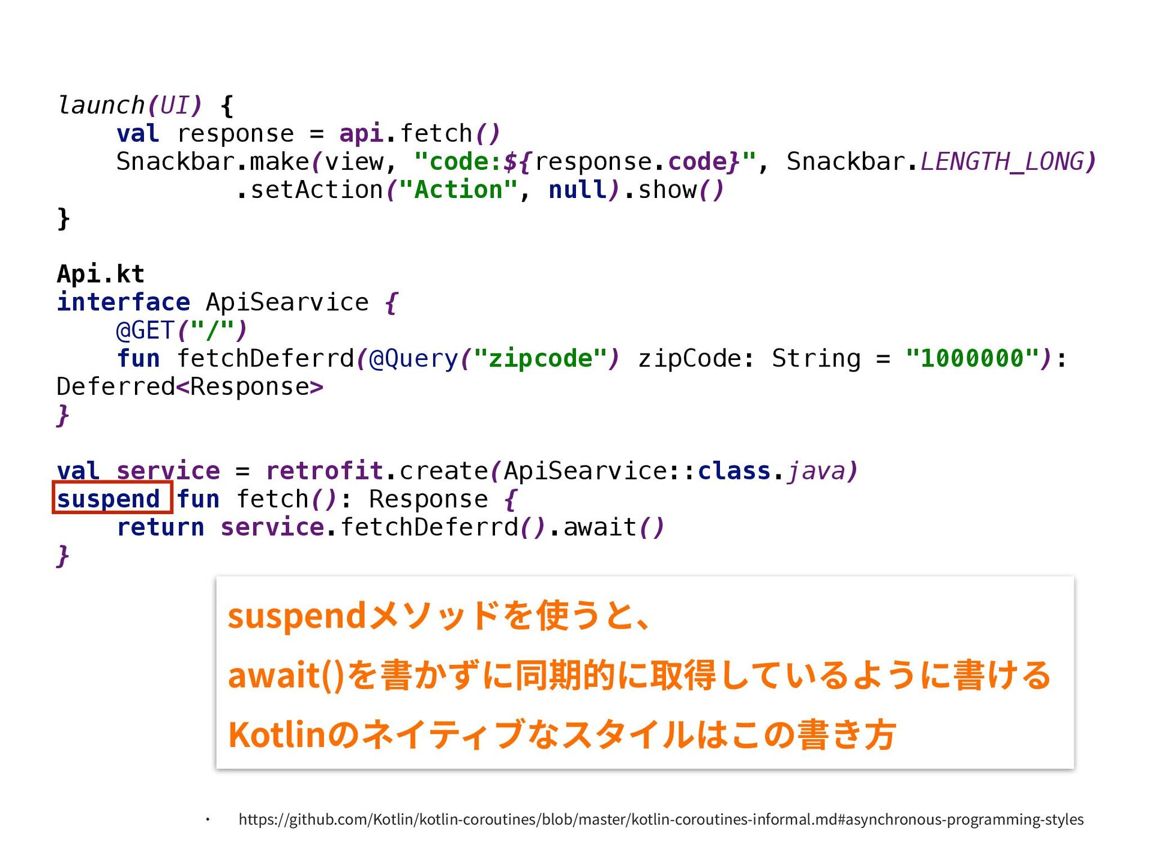Click the orange text line starting with Kotlinのネイティブ
The width and height of the screenshot is (1152, 864).
[x=562, y=734]
